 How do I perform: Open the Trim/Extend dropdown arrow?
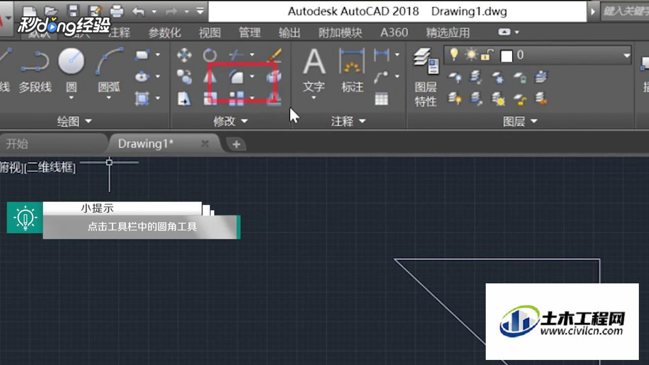pos(252,55)
